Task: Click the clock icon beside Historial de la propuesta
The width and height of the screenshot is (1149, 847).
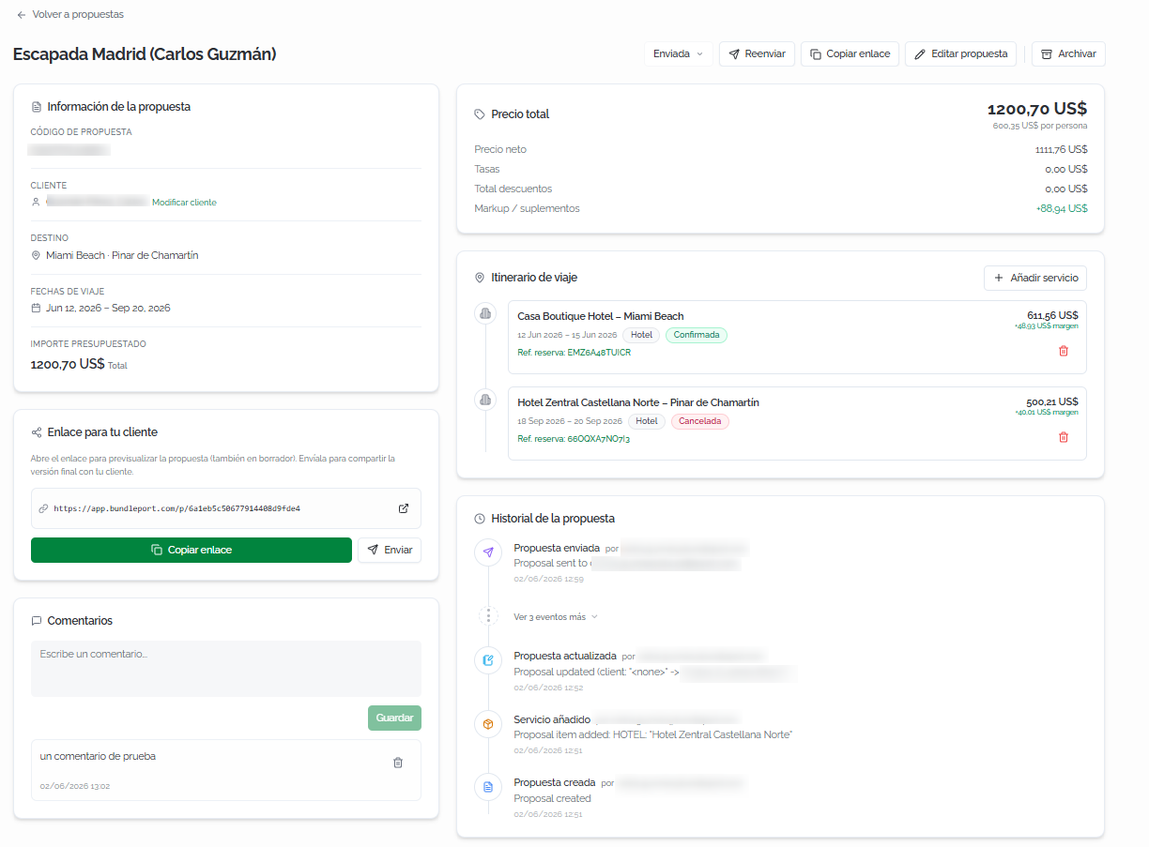Action: pyautogui.click(x=480, y=518)
